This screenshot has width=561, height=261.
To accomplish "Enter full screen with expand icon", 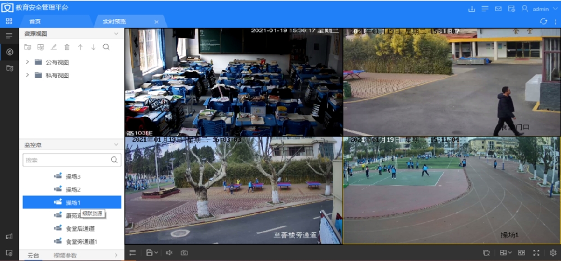I will point(536,253).
